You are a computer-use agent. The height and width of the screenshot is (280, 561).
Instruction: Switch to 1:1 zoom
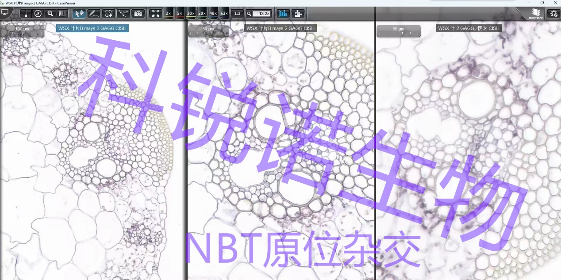point(237,13)
